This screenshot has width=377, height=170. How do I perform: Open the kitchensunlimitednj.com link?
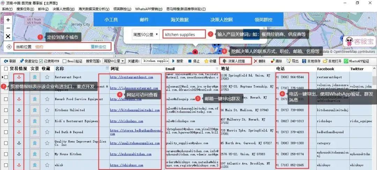135,110
